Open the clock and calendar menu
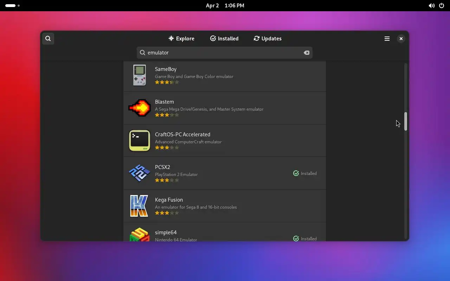The width and height of the screenshot is (450, 281). pos(225,6)
